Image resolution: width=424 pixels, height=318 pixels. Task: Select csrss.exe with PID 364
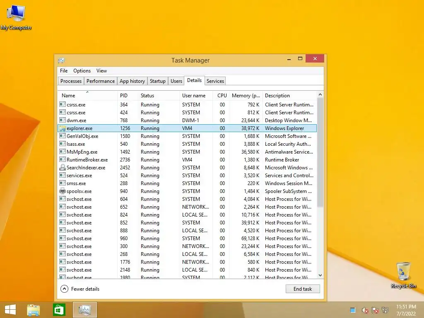[187, 104]
